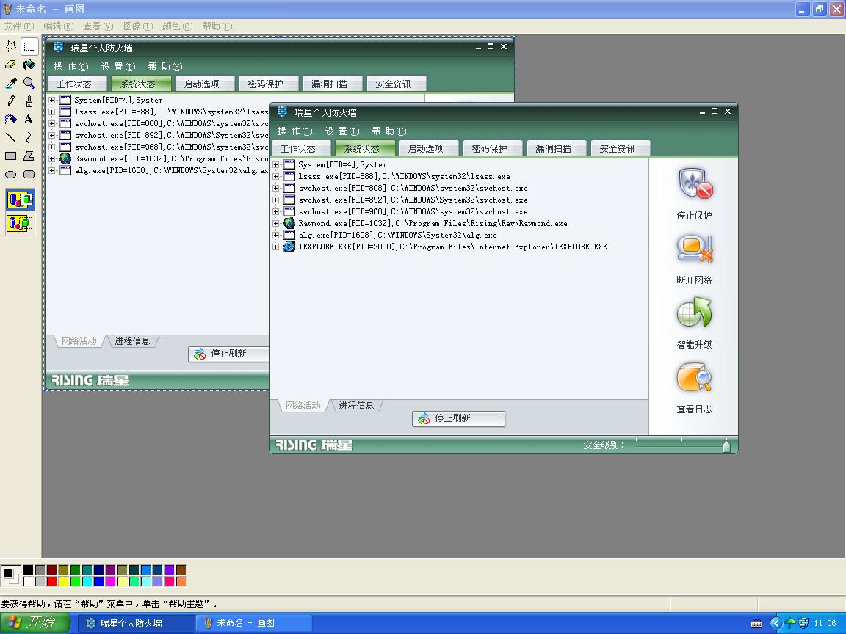Expand lsass.exe node in front window
846x634 pixels.
click(275, 177)
